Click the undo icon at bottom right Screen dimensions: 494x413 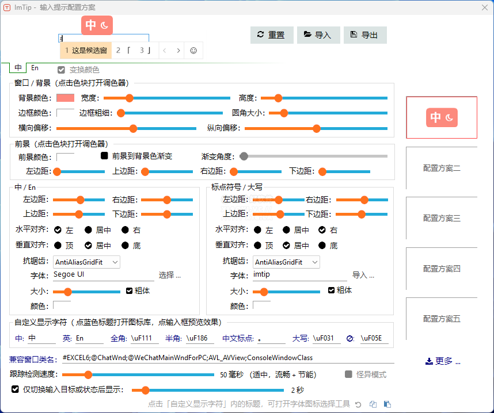358,404
